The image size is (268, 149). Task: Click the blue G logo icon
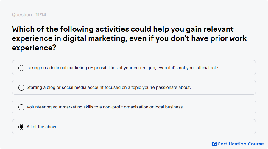214,144
